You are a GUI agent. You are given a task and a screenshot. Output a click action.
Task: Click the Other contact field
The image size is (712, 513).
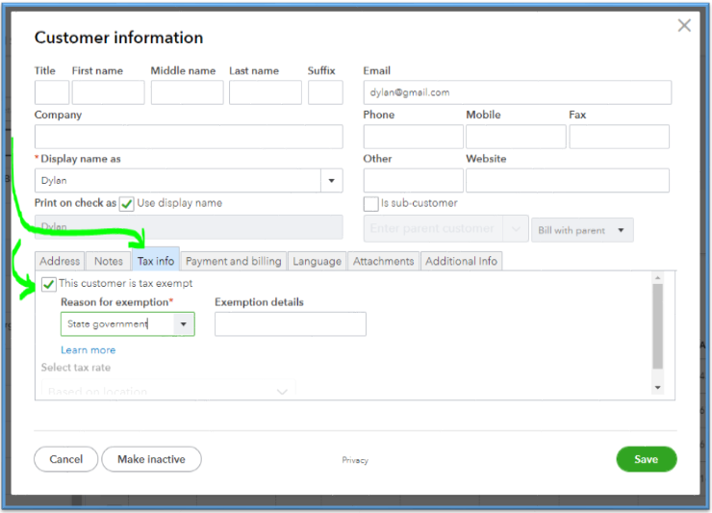point(413,180)
